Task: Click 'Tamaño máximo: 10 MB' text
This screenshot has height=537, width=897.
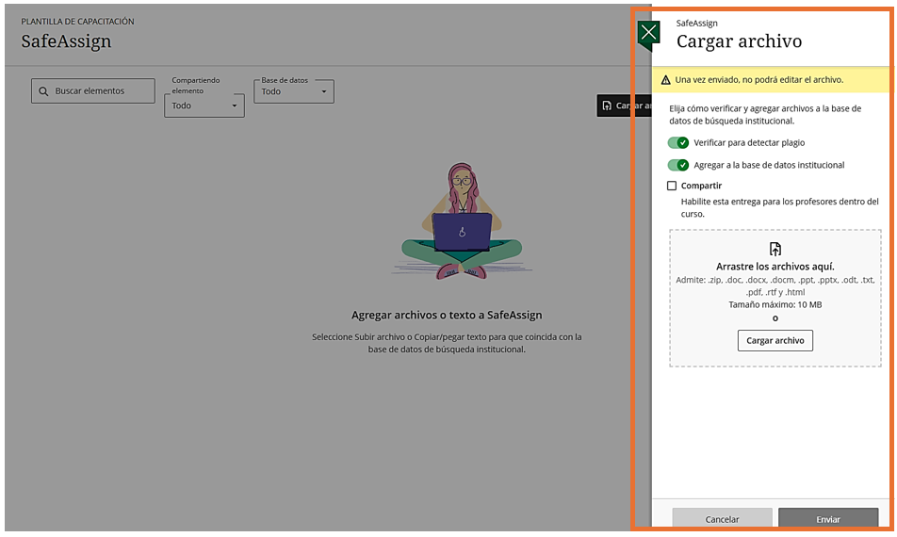Action: tap(775, 305)
